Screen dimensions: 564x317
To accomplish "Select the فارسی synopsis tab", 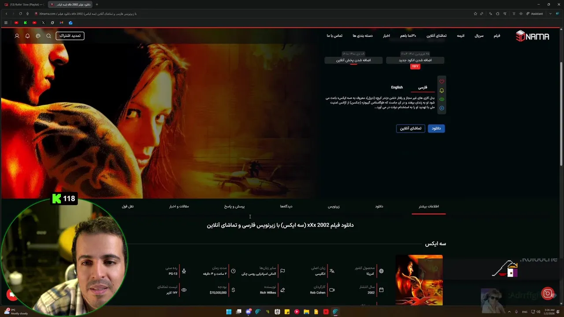I will [x=423, y=87].
